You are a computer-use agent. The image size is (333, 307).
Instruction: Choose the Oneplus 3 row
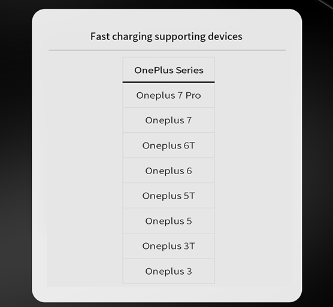click(x=169, y=271)
